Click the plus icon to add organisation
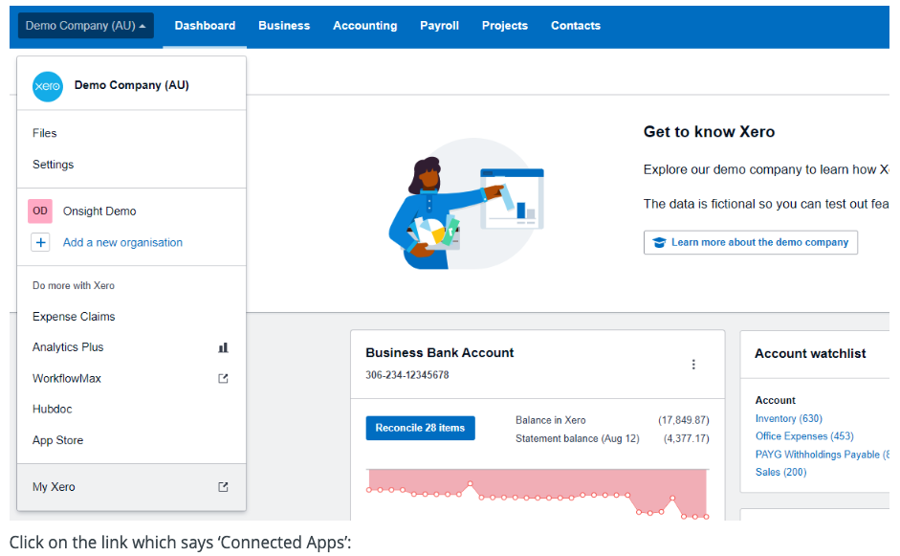 click(41, 242)
